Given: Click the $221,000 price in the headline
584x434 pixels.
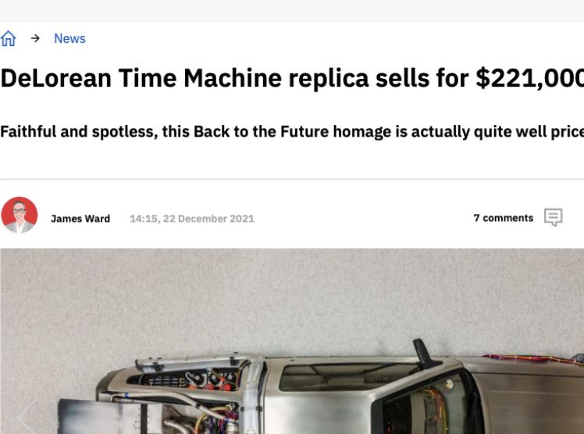Looking at the screenshot, I should click(530, 79).
